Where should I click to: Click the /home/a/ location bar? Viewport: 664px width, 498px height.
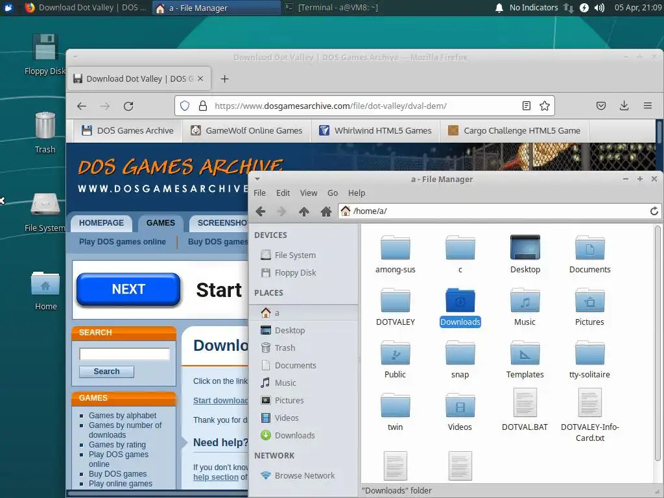coord(499,211)
